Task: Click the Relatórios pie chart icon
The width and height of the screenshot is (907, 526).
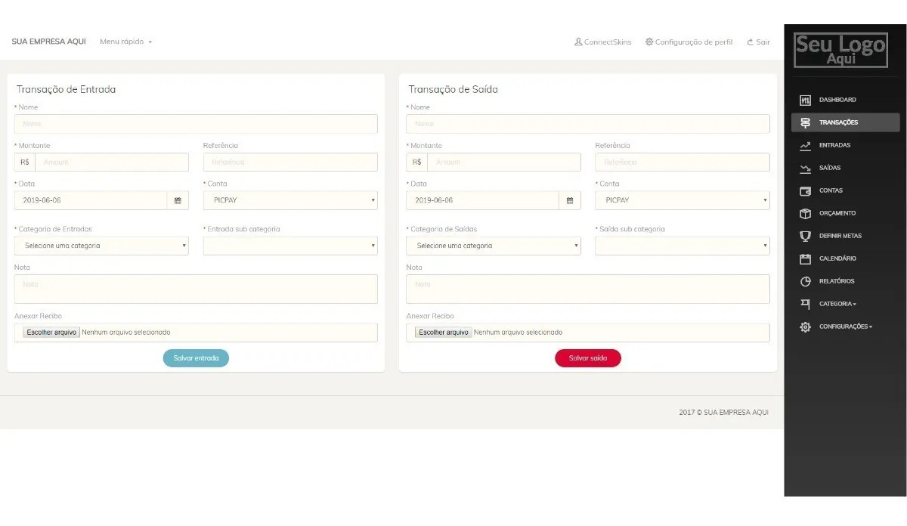Action: coord(805,281)
